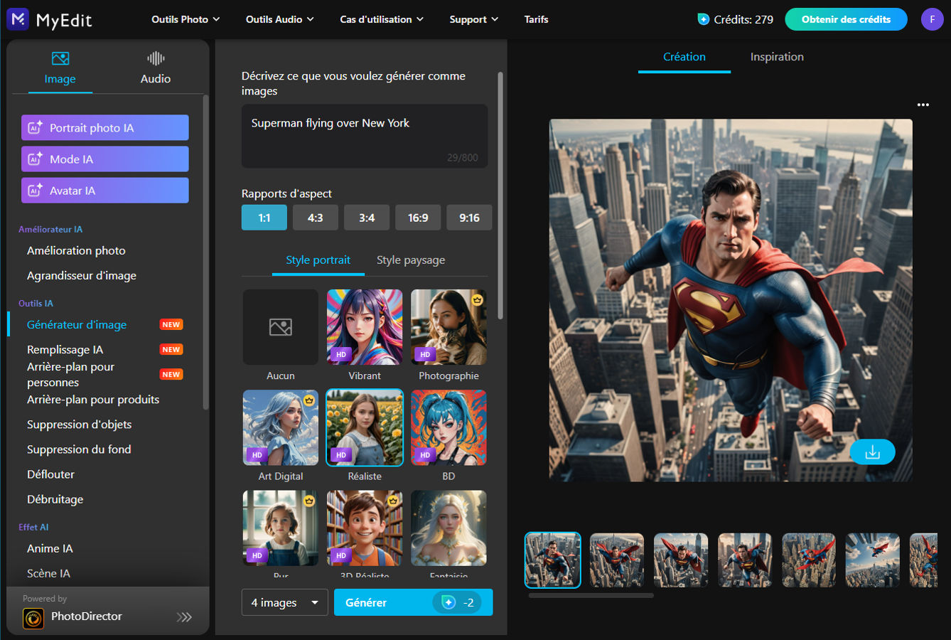Select 9:16 aspect ratio
Screen dimensions: 951x640
tap(469, 218)
